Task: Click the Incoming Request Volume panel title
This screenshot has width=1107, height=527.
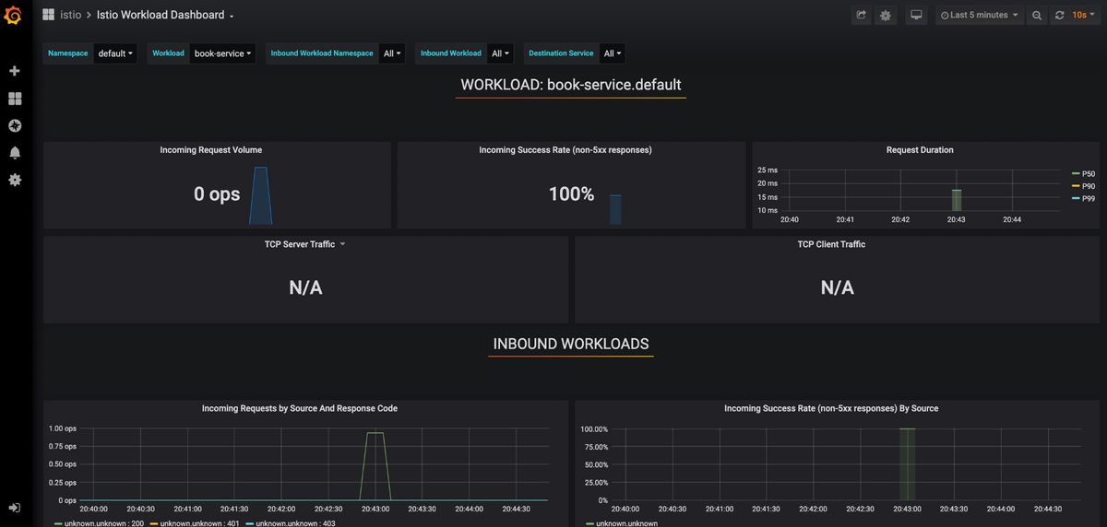Action: click(211, 150)
